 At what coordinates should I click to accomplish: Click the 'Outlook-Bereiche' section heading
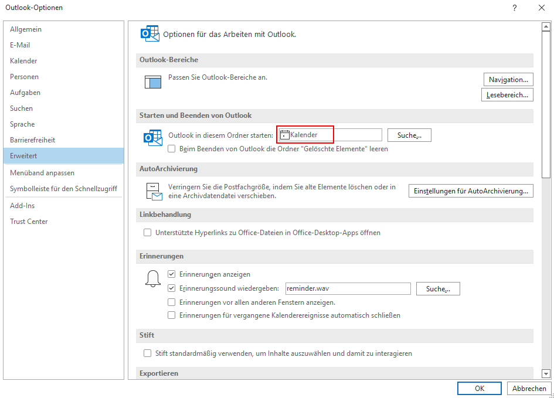tap(168, 60)
